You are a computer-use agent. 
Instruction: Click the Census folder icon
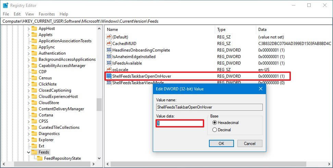34,78
